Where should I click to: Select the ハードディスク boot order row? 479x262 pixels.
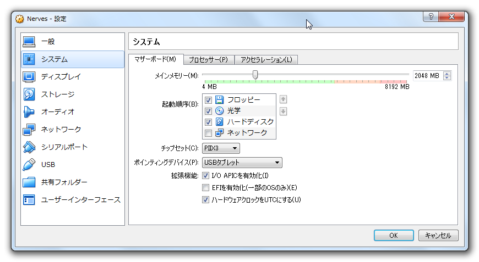[x=239, y=122]
